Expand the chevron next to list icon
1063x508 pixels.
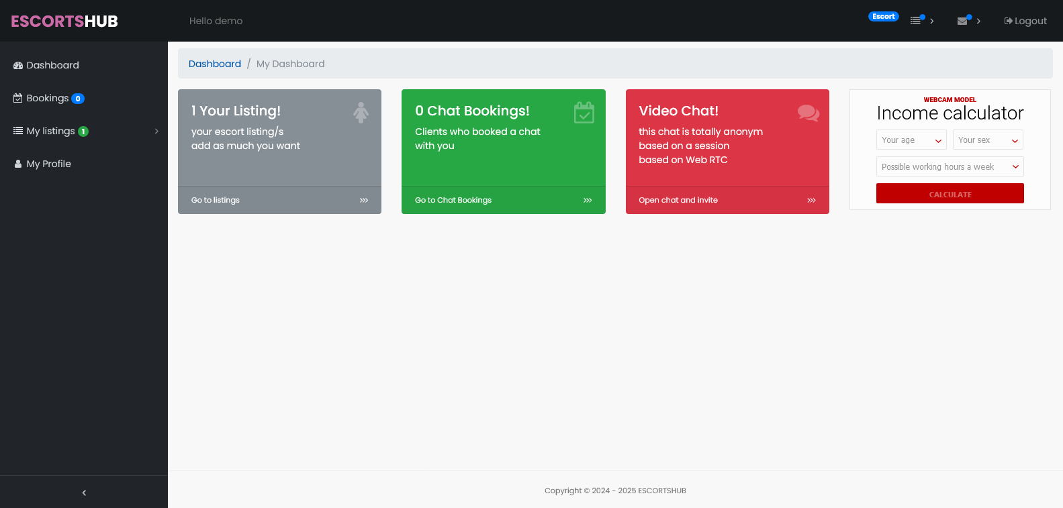(x=932, y=21)
